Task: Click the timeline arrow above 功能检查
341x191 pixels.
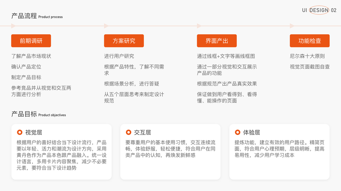Action: pos(292,26)
